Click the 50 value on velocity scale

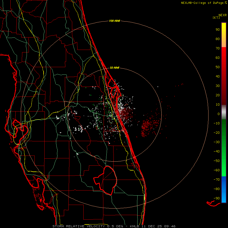pos(218,67)
